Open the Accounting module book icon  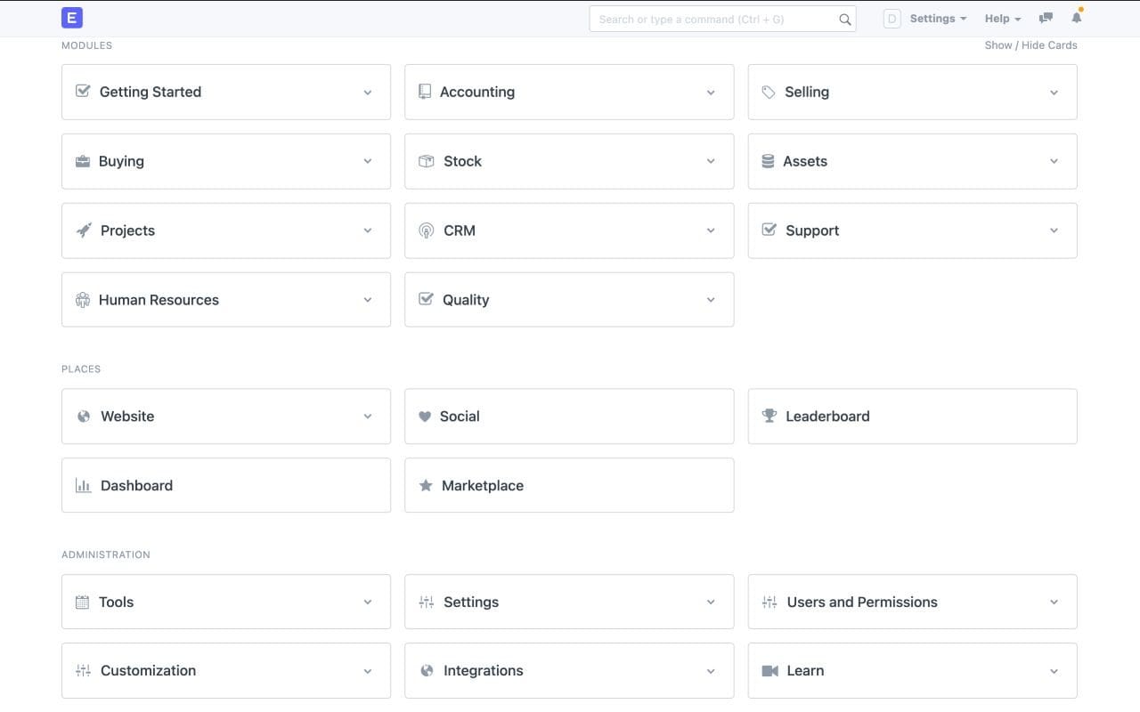(x=425, y=91)
